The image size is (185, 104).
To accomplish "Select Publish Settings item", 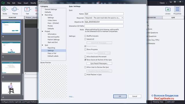I will [53, 40].
